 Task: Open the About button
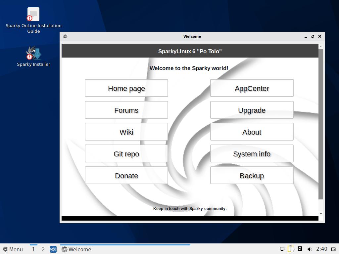coord(252,132)
